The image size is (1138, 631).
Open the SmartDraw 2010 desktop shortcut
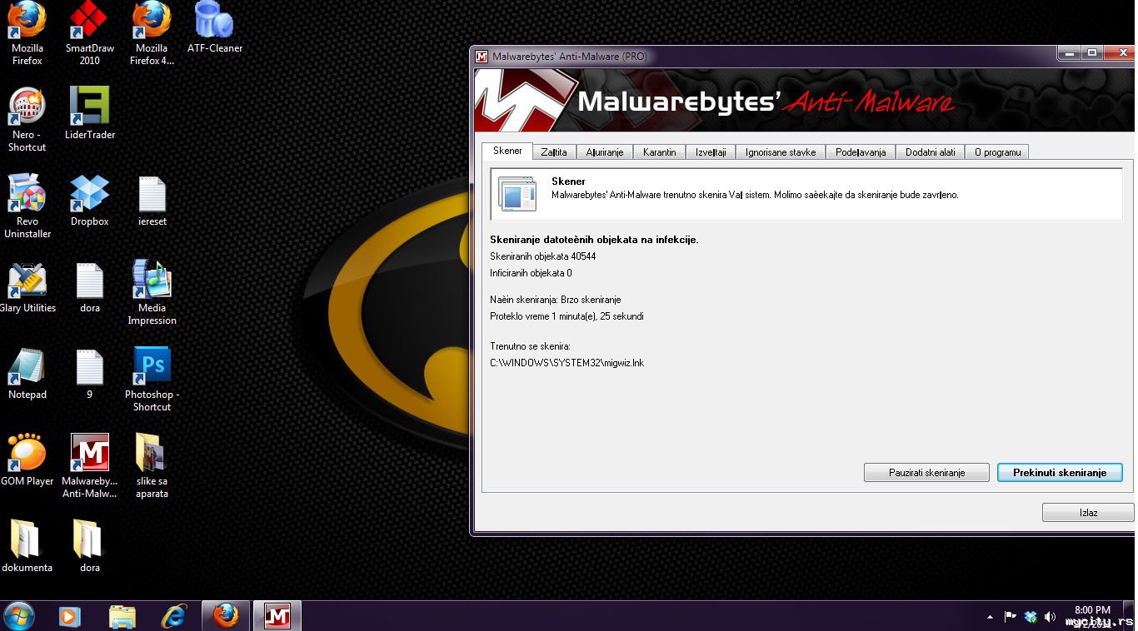click(x=90, y=33)
